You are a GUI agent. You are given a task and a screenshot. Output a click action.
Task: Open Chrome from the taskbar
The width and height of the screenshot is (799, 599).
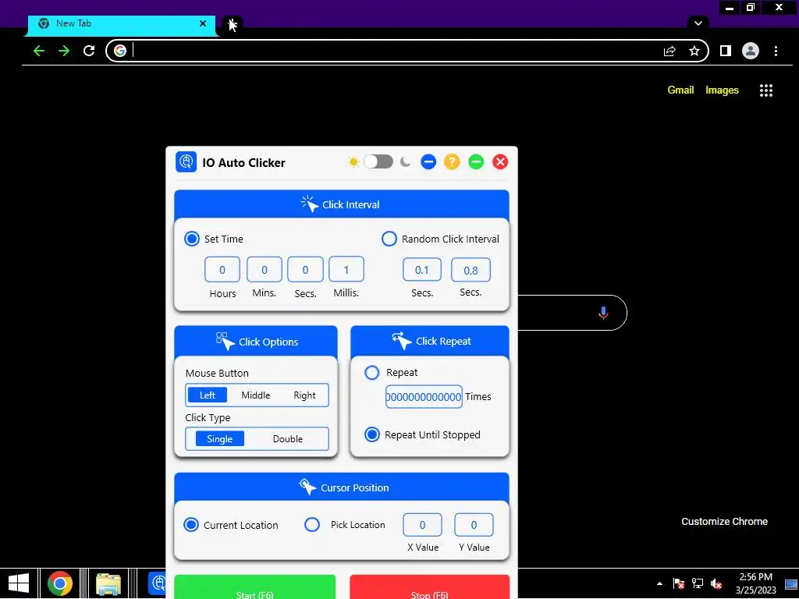pyautogui.click(x=60, y=583)
